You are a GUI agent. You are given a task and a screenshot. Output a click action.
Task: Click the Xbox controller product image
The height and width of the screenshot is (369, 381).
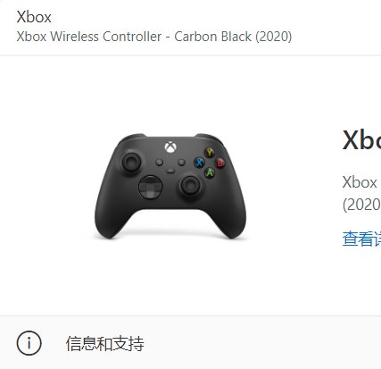(170, 186)
